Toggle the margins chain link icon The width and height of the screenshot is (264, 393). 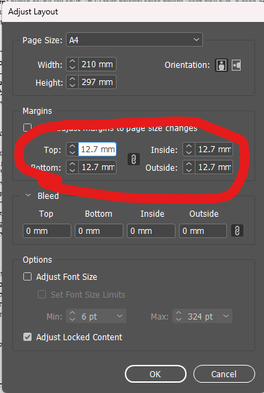(x=134, y=159)
